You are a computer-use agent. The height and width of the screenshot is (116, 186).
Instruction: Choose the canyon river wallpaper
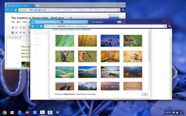65,86
